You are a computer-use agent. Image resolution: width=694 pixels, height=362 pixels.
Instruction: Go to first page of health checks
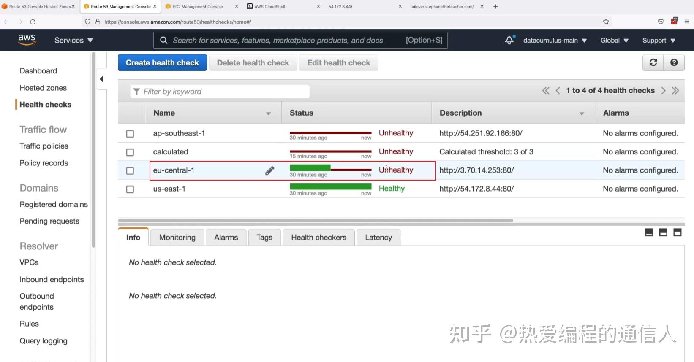(546, 91)
